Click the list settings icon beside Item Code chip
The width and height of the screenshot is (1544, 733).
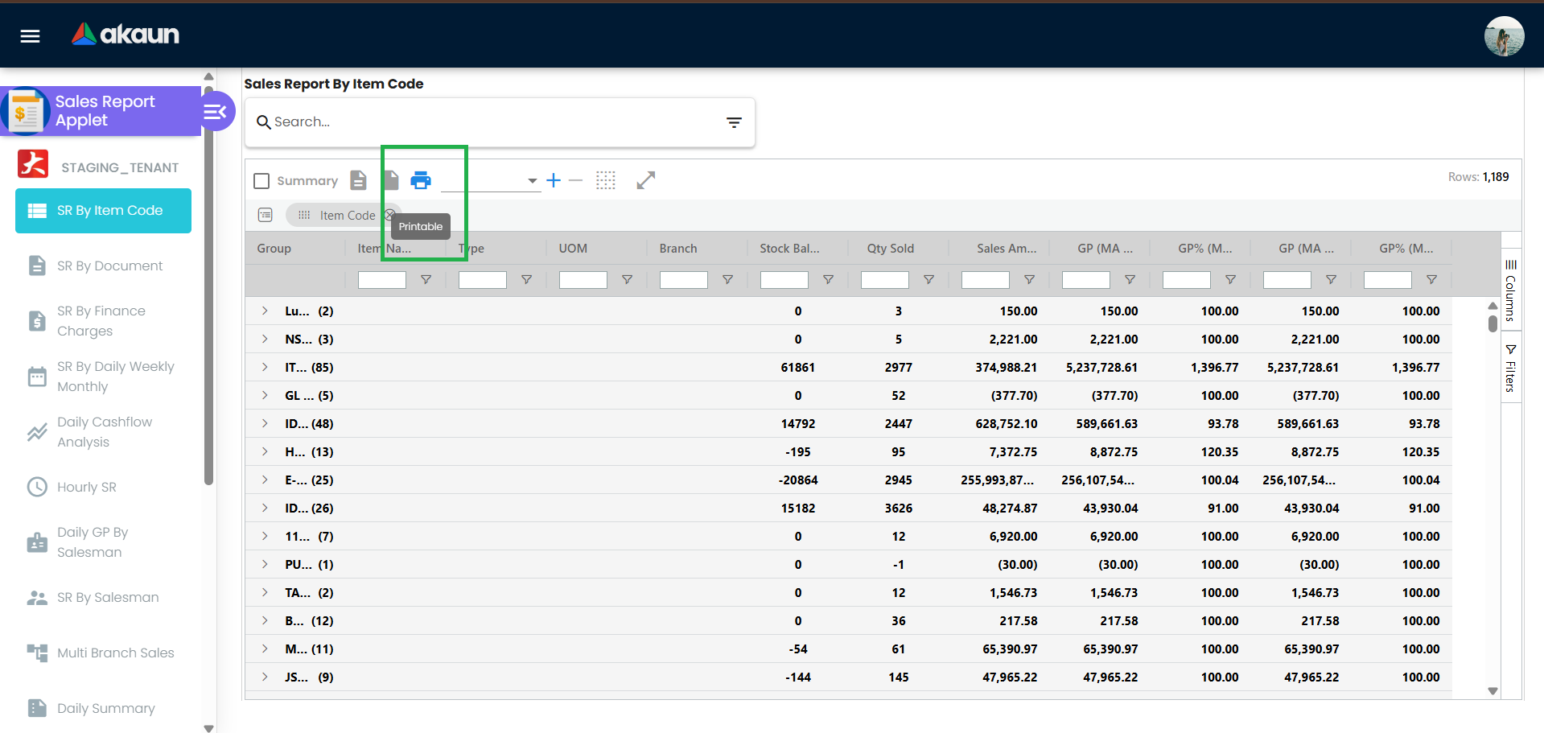click(x=266, y=215)
